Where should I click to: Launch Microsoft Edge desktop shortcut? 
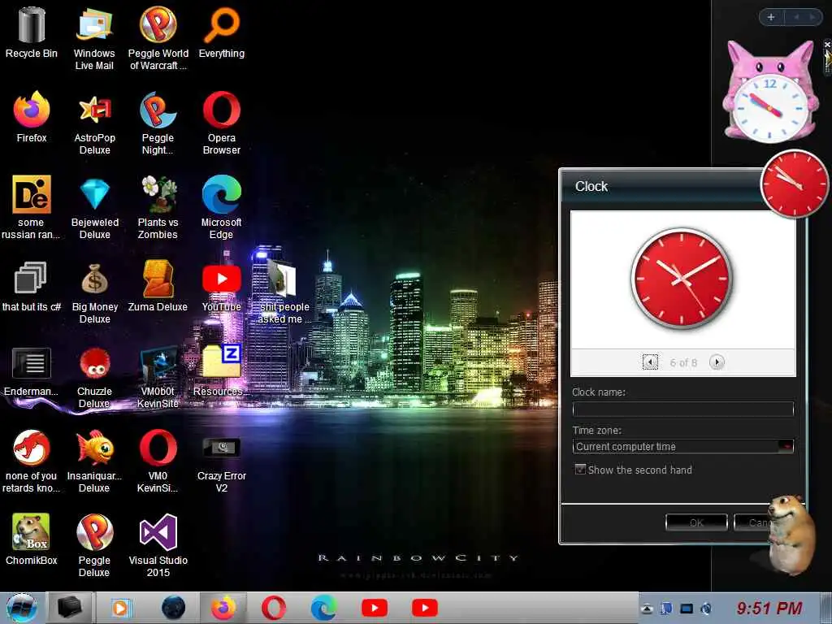tap(221, 207)
